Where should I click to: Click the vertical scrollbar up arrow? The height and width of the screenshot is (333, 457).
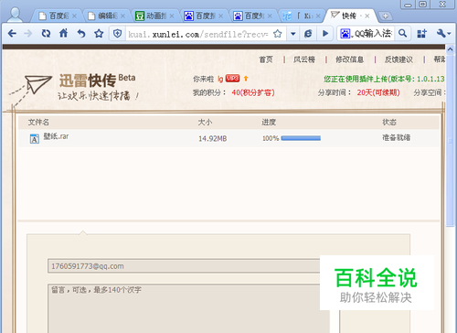point(451,49)
